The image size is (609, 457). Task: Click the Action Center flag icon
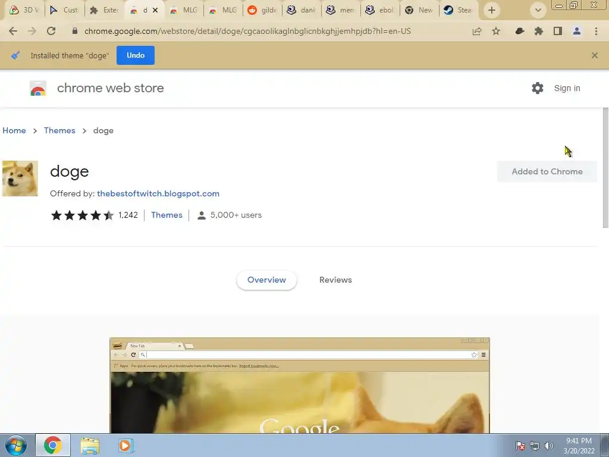[520, 446]
